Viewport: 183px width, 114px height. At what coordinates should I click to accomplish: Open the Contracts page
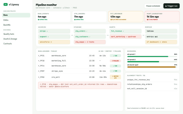(x=16, y=43)
